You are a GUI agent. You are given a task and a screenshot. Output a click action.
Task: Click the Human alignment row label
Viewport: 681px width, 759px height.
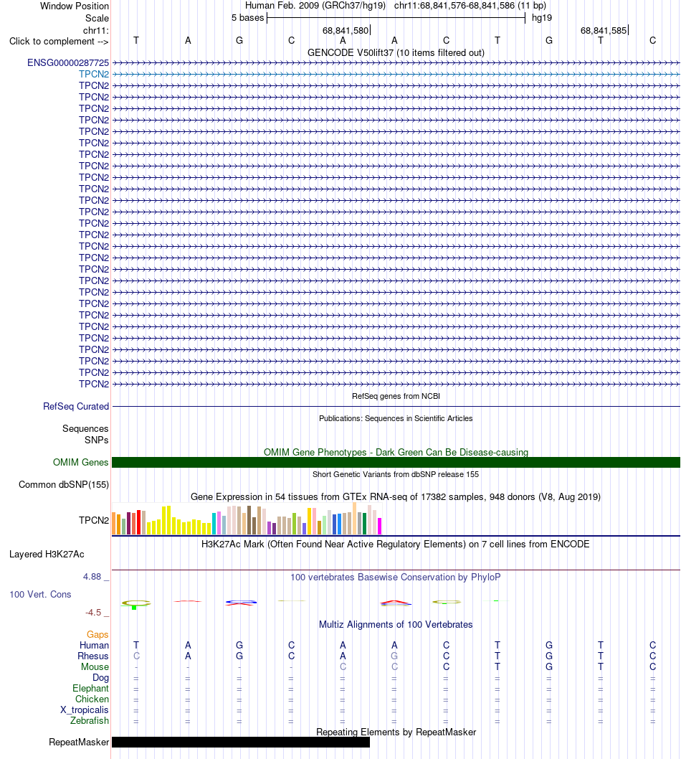tap(95, 645)
